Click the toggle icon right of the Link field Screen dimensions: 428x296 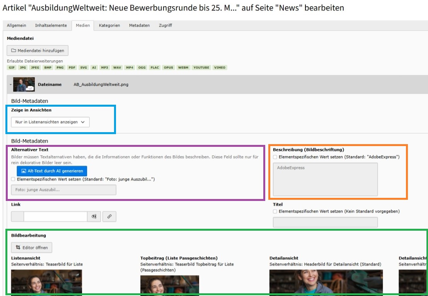(94, 217)
